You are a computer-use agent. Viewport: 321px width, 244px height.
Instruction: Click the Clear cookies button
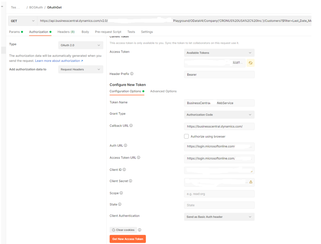pyautogui.click(x=123, y=230)
